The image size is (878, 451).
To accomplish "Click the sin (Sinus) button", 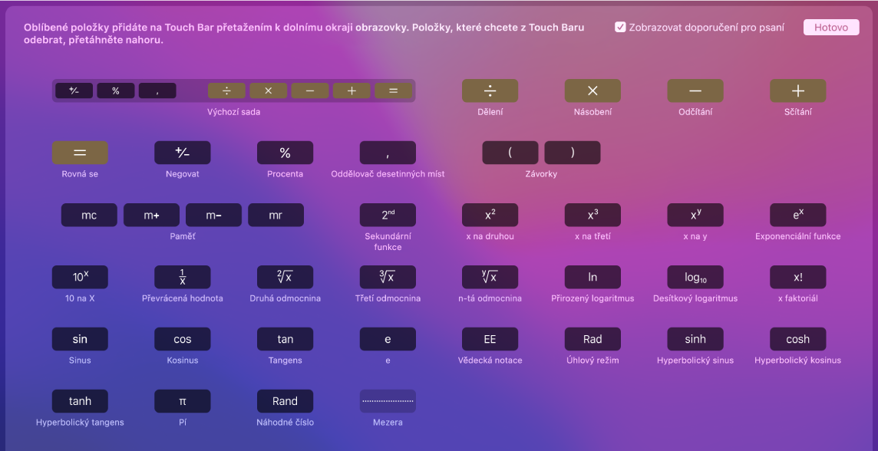I will point(80,338).
